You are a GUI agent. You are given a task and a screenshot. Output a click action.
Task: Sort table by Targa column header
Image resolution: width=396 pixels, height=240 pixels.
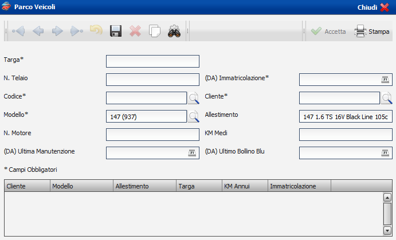[x=199, y=186]
